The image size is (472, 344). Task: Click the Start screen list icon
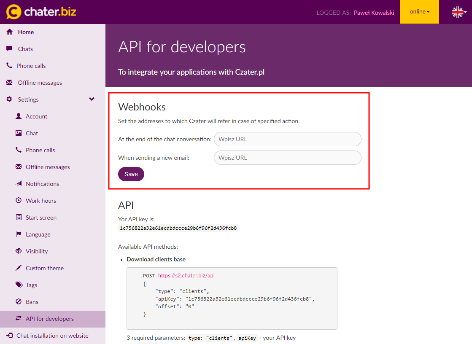[x=19, y=217]
